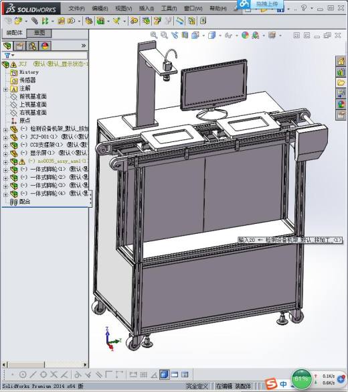The height and width of the screenshot is (392, 348).
Task: Select 右视基准面 plane in tree
Action: pyautogui.click(x=29, y=113)
